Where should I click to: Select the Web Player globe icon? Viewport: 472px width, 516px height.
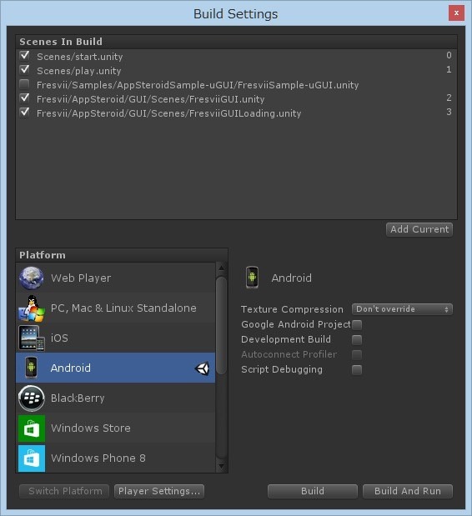coord(31,278)
